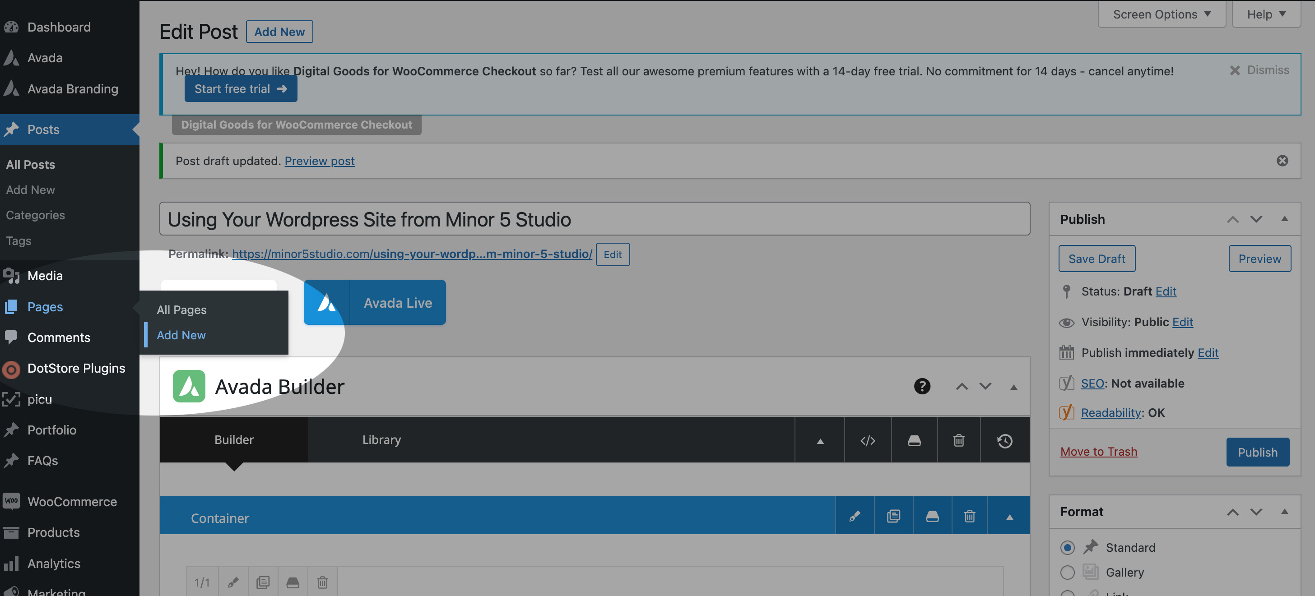Click Move to Trash link

point(1099,451)
